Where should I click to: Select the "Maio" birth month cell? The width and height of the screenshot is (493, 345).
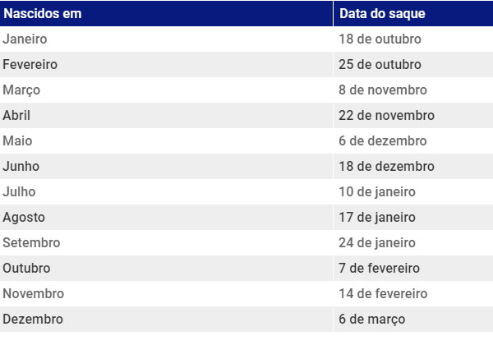click(x=17, y=140)
